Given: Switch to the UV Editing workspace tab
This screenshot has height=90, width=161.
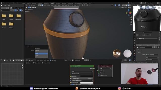Looking at the screenshot, I should coord(40,3).
